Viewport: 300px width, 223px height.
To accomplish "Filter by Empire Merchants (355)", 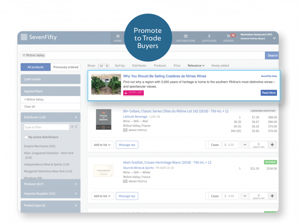I will [39, 146].
